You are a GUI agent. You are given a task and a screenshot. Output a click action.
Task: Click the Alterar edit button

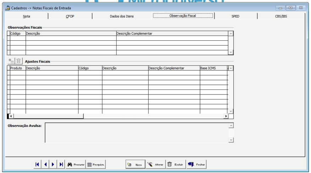(156, 164)
